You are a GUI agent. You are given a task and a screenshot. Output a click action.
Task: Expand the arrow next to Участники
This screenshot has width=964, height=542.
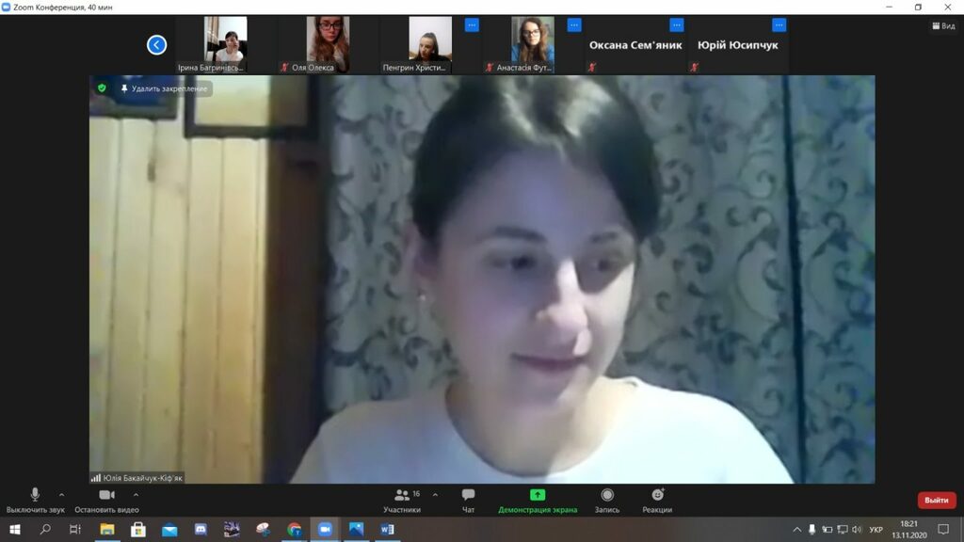click(x=435, y=495)
